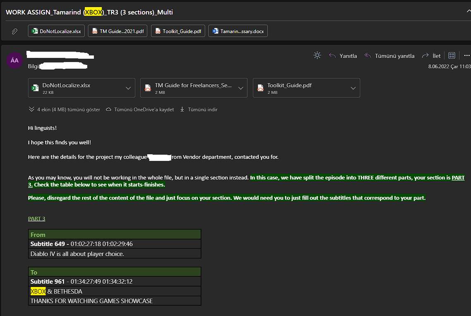Screen dimensions: 471x316
Task: Click the Yanıtla reply button
Action: tap(343, 56)
